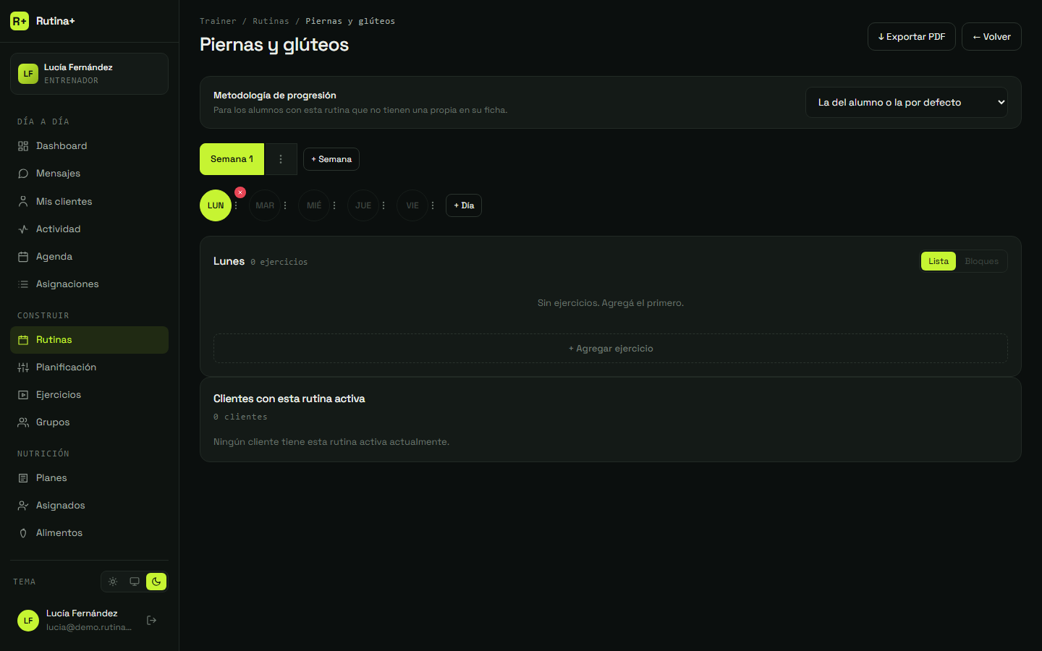
Task: Open Rutinas breadcrumb link
Action: [x=271, y=21]
